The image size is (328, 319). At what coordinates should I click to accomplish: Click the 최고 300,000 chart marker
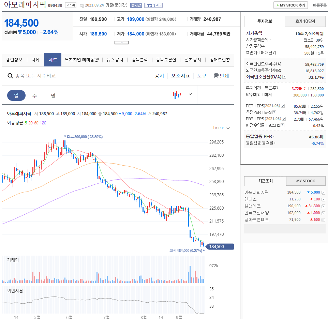pos(83,137)
